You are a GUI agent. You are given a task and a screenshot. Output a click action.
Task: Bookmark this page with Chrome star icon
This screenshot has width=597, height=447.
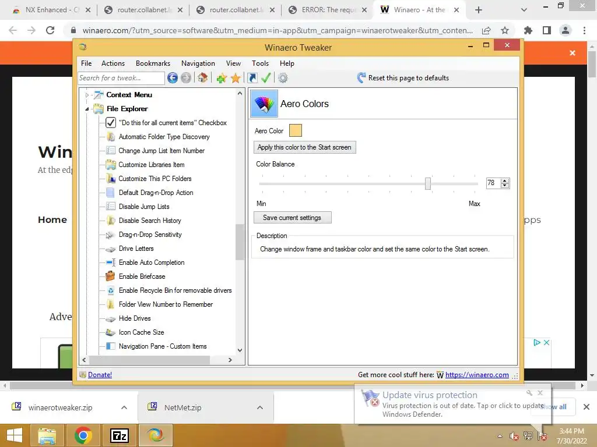(x=505, y=30)
